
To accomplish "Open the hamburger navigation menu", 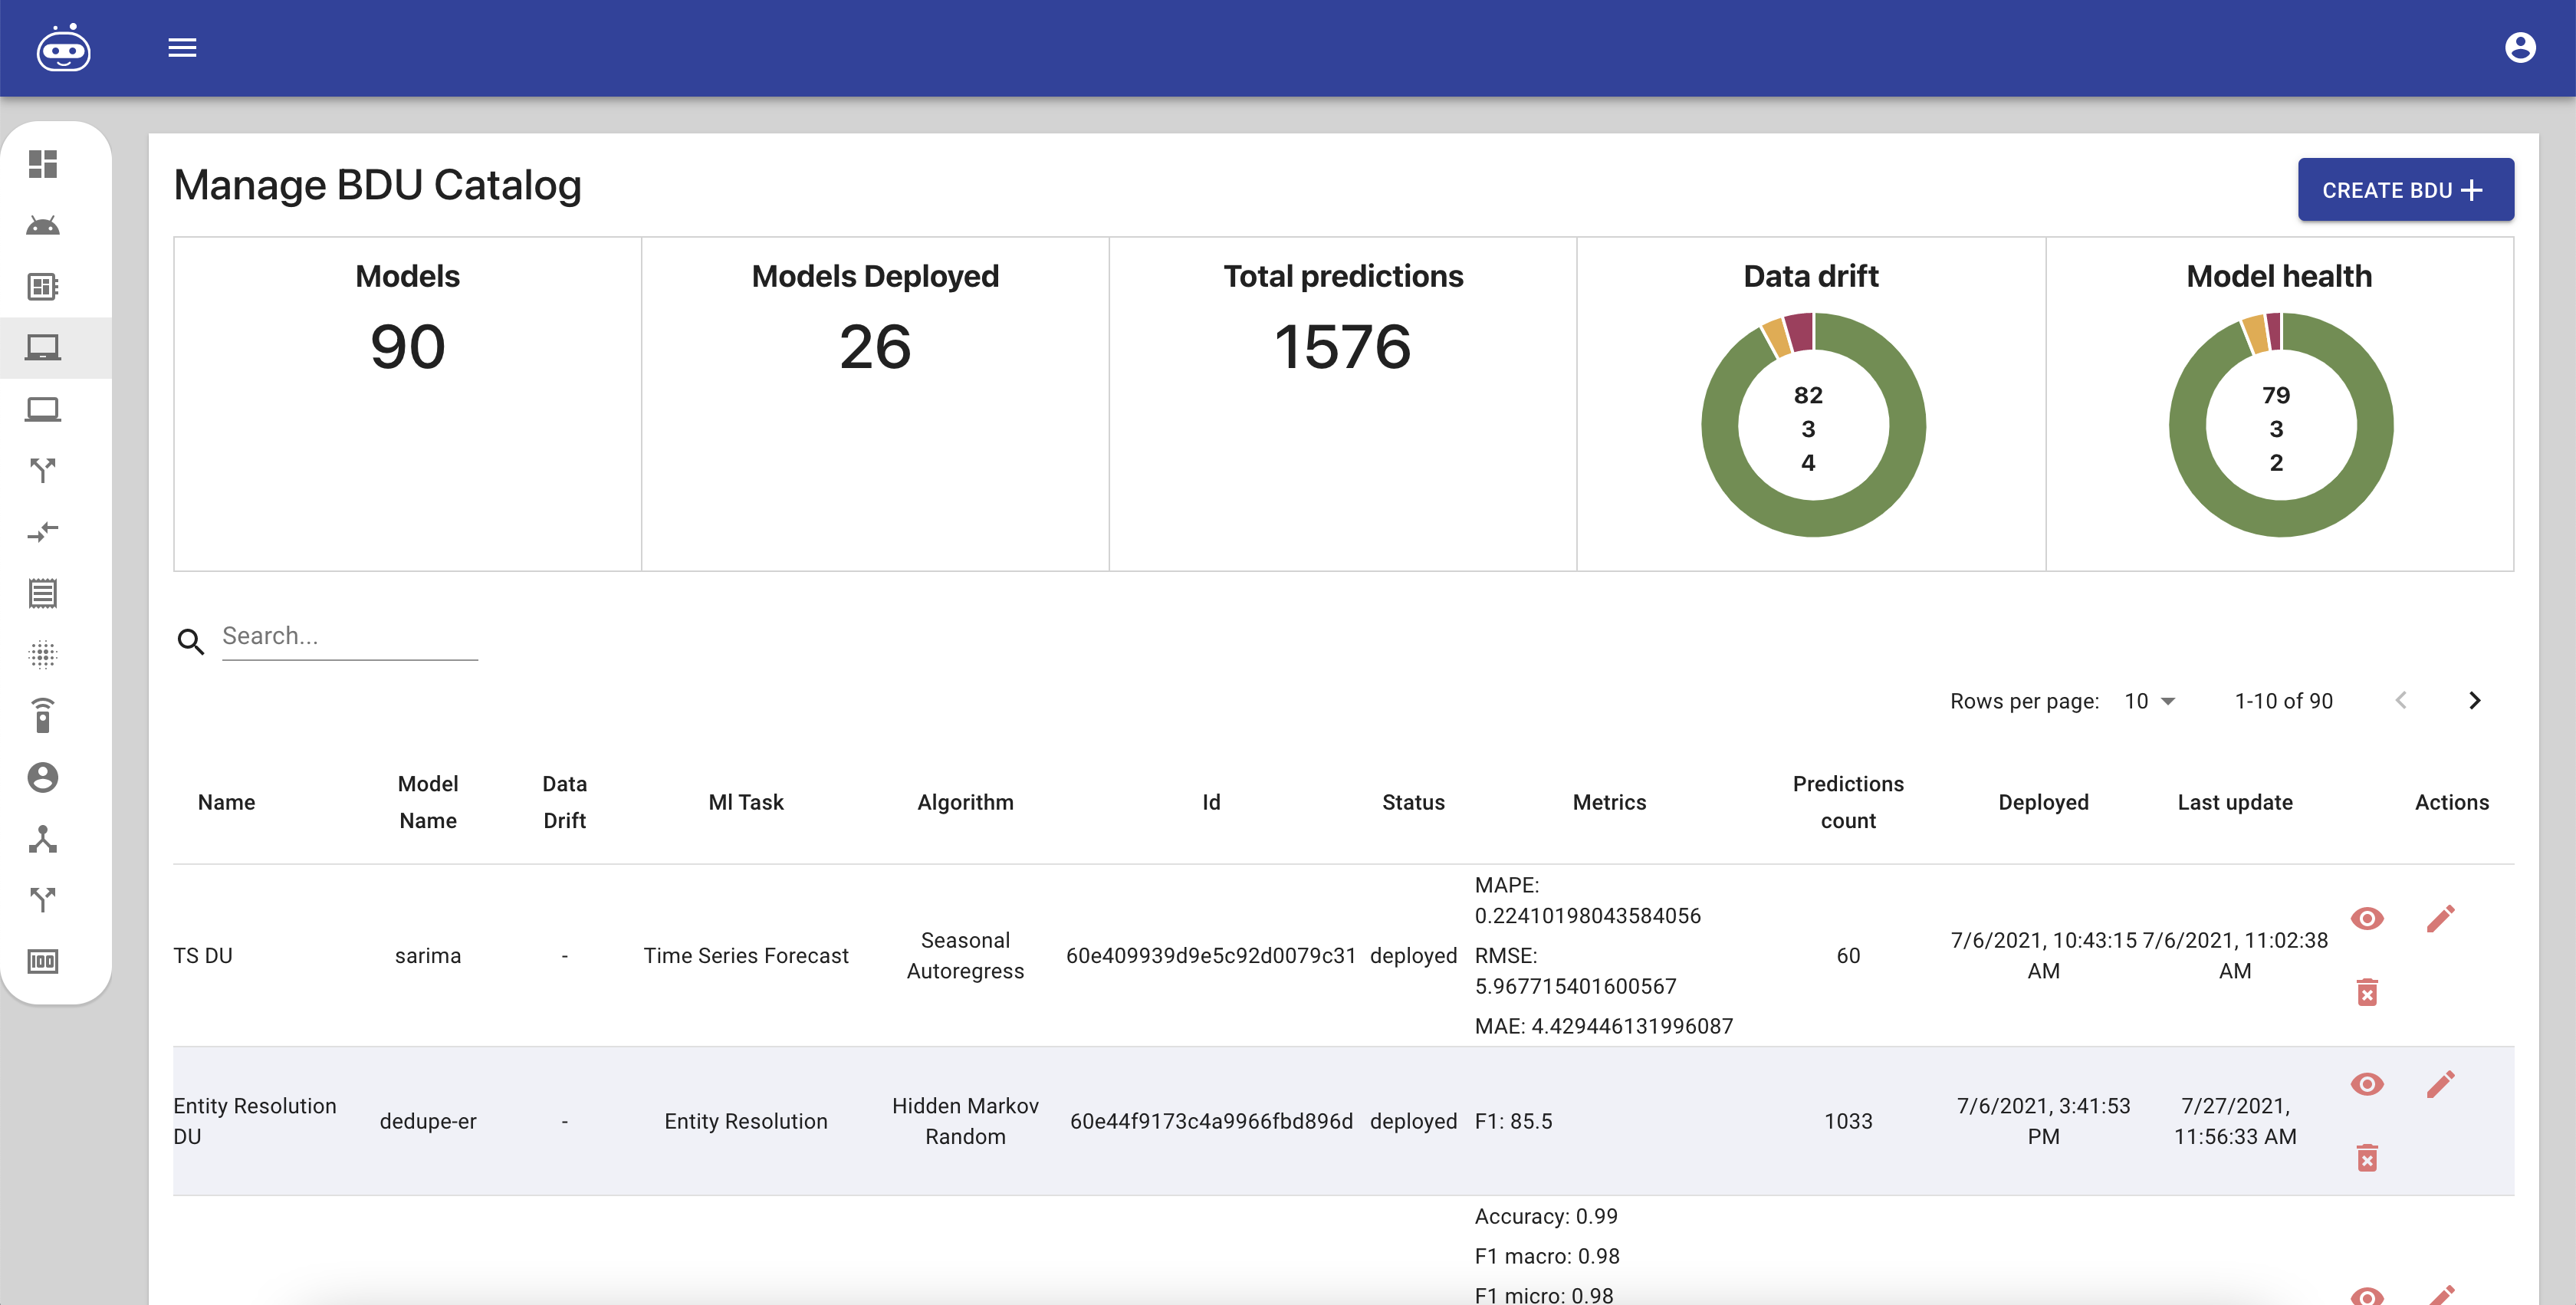I will click(x=182, y=48).
